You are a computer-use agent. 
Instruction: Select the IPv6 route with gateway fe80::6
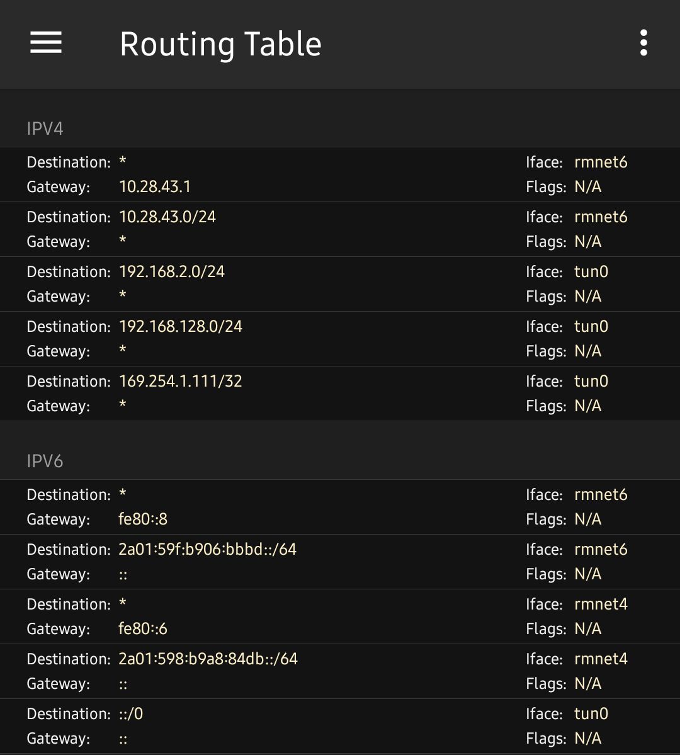pos(340,616)
